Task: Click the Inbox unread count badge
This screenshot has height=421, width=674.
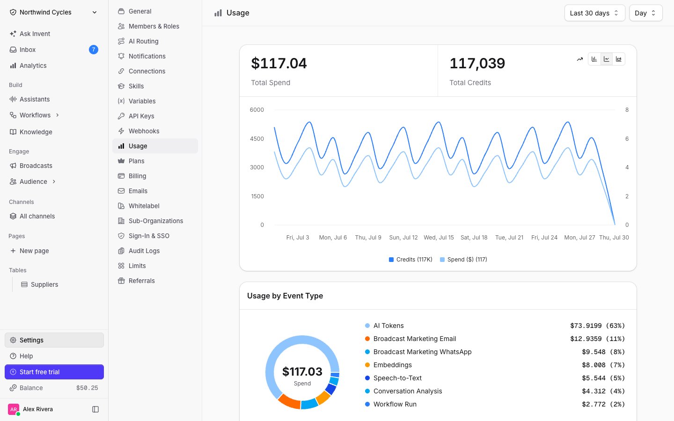Action: pos(94,50)
